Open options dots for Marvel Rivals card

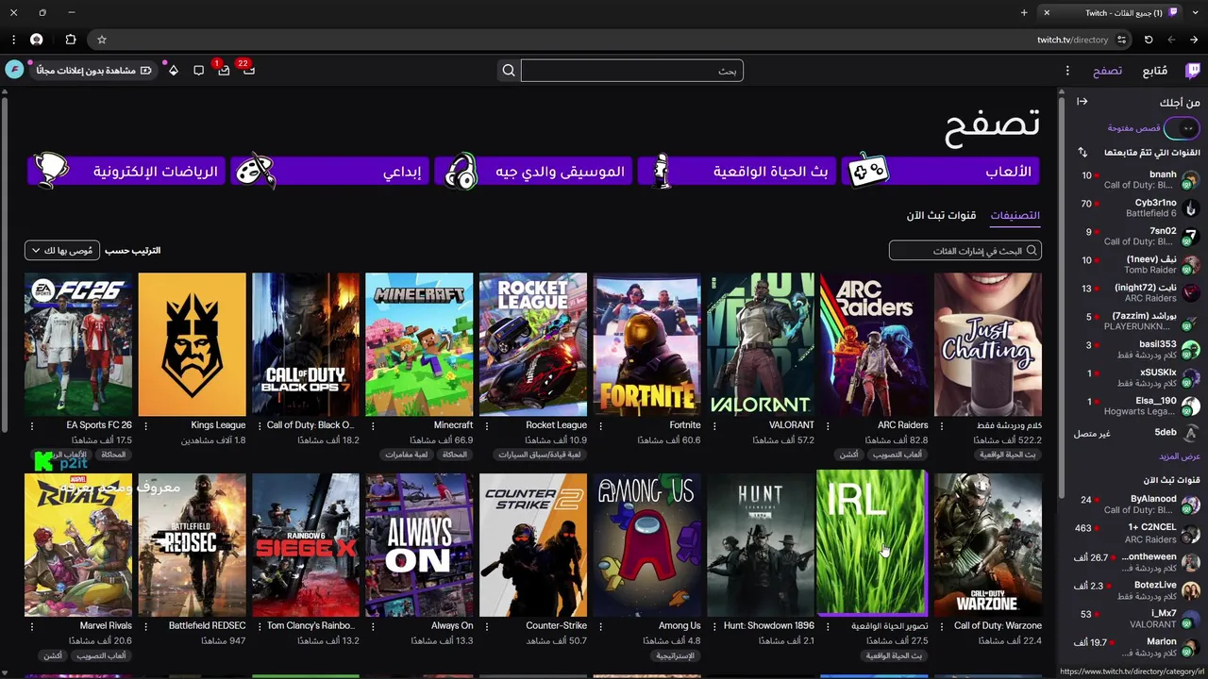pos(32,626)
